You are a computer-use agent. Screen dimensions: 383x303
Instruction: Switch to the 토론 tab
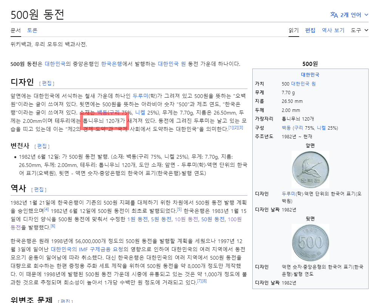click(32, 30)
